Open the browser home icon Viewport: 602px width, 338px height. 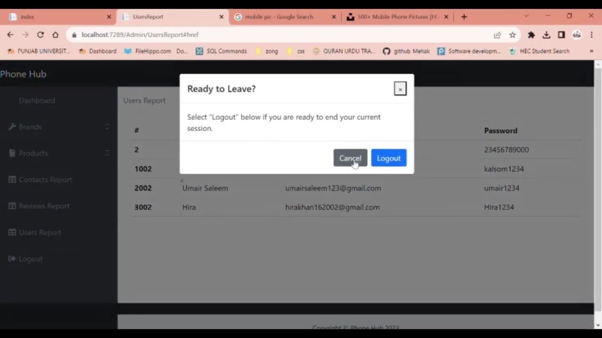[x=55, y=34]
